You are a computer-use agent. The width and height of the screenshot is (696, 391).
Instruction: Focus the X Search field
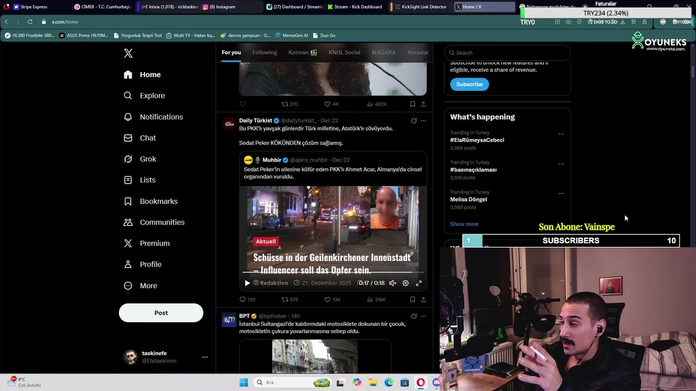click(x=507, y=53)
